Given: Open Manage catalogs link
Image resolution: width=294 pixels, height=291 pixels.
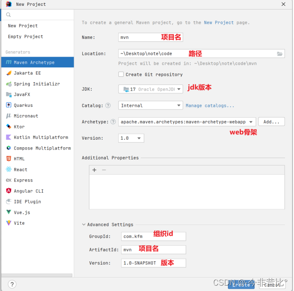Looking at the screenshot, I should (x=210, y=106).
